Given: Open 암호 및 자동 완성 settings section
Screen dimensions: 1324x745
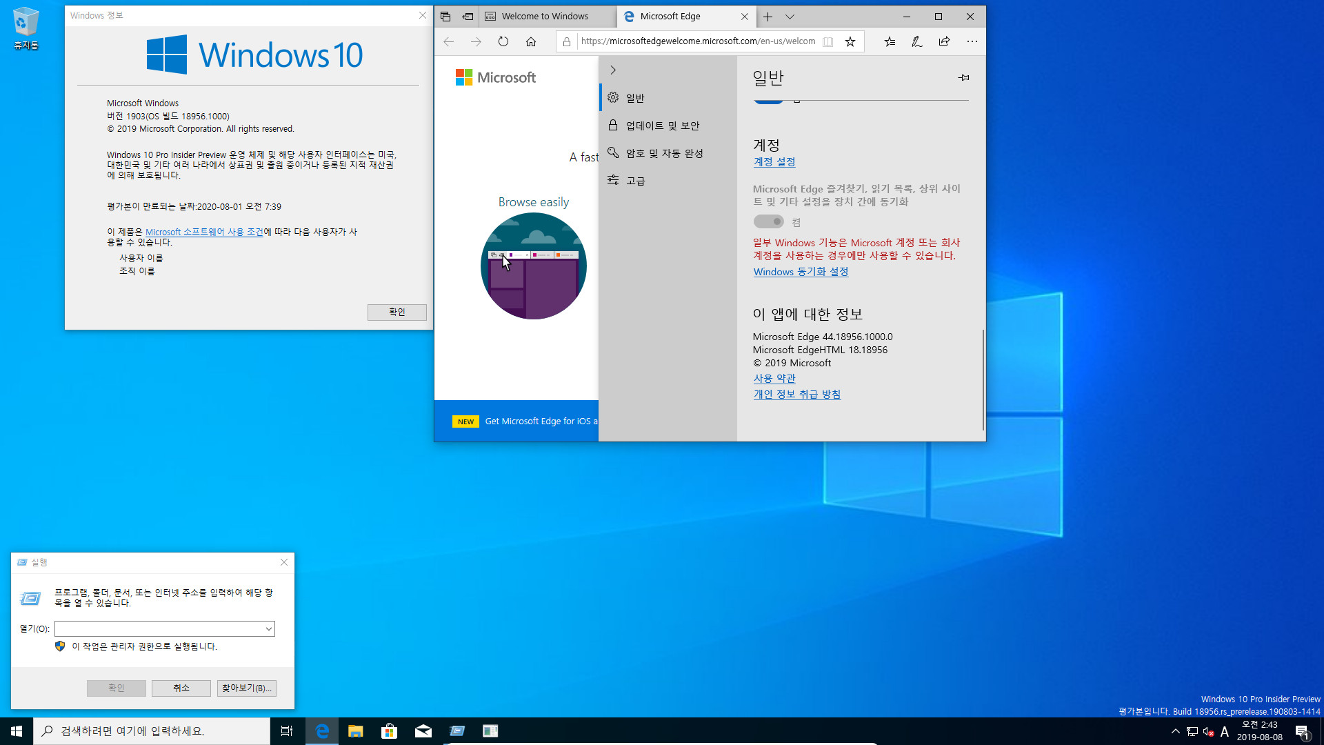Looking at the screenshot, I should (x=664, y=153).
